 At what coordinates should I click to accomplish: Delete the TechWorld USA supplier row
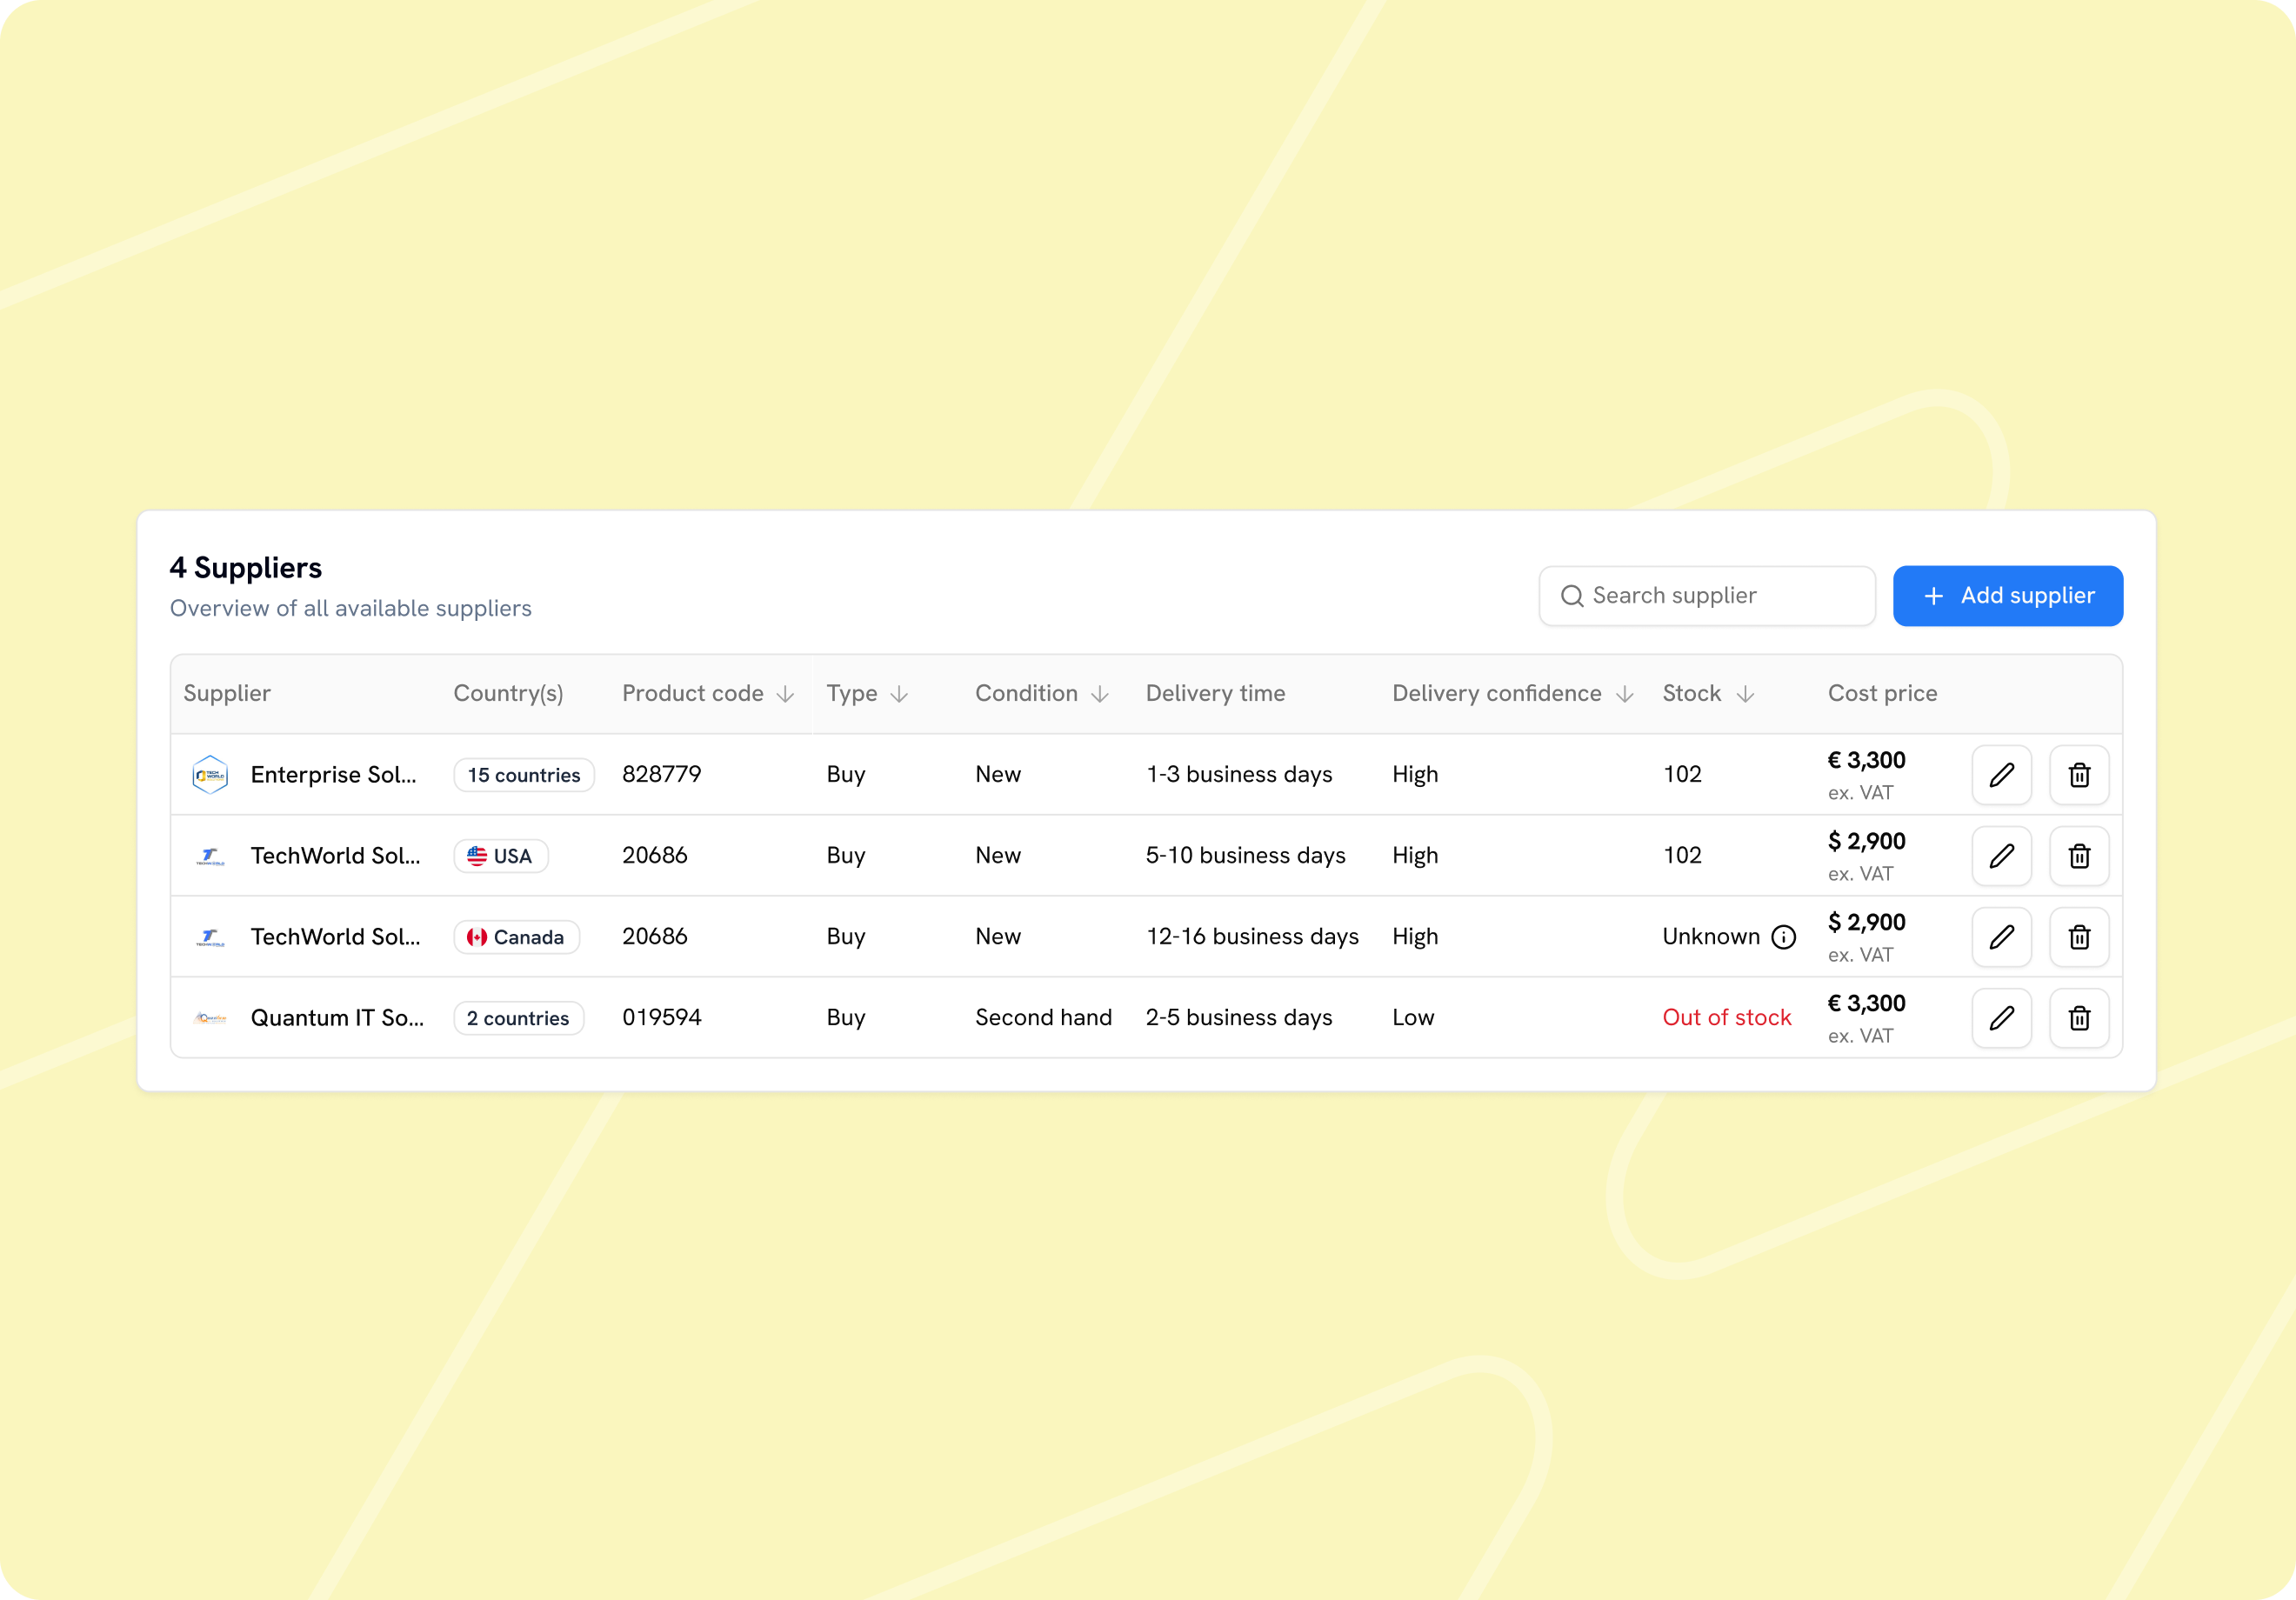tap(2079, 856)
